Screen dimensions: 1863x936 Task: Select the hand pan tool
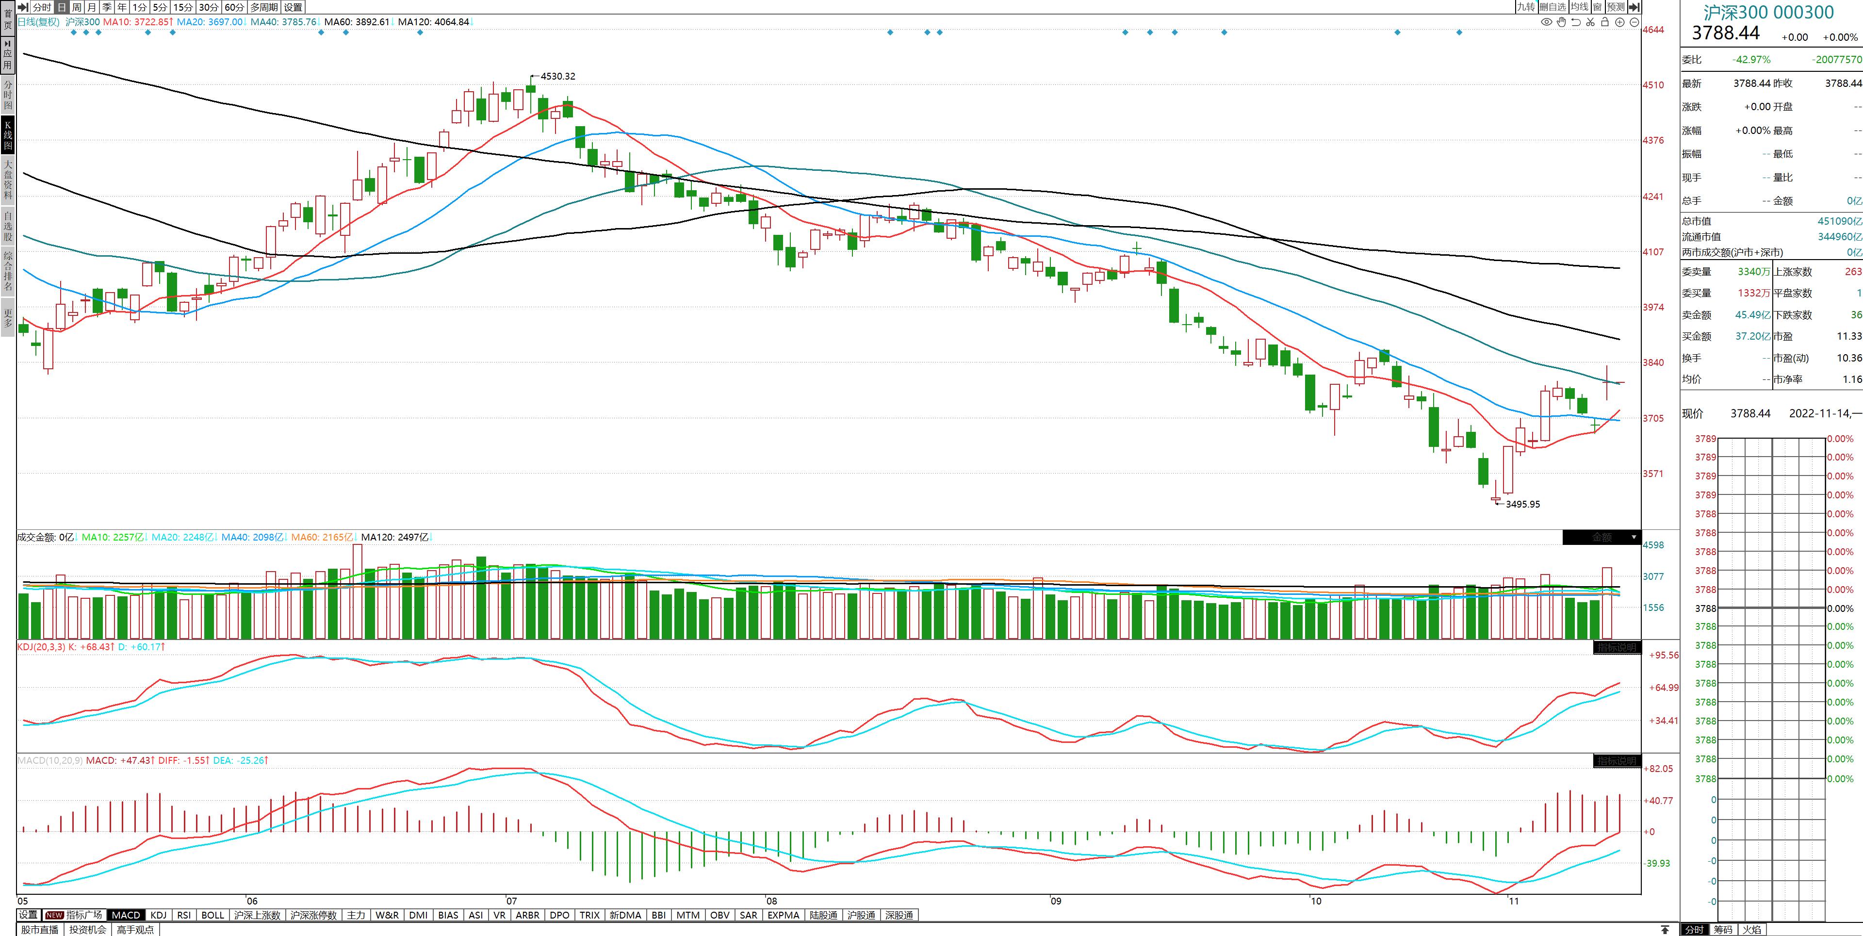tap(1561, 22)
